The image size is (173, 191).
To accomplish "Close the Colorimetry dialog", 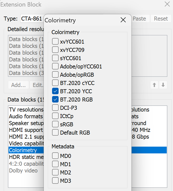I will [x=123, y=20].
